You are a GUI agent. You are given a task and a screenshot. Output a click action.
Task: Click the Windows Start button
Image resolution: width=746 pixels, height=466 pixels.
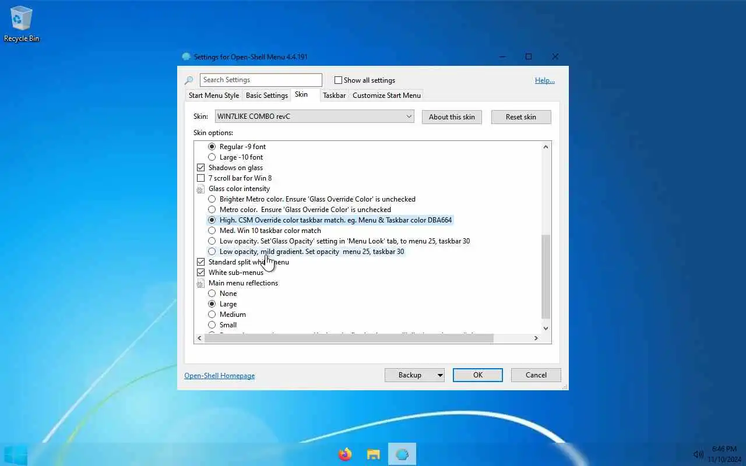[16, 454]
